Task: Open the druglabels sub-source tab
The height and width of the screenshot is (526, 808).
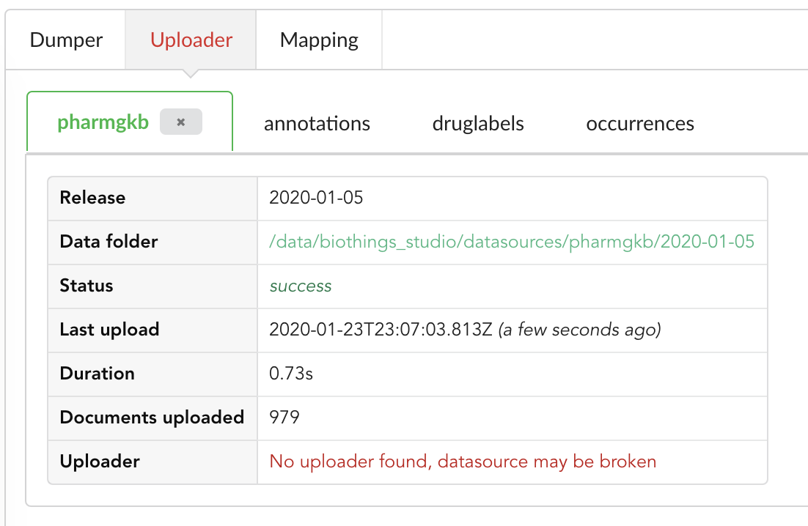Action: click(478, 124)
